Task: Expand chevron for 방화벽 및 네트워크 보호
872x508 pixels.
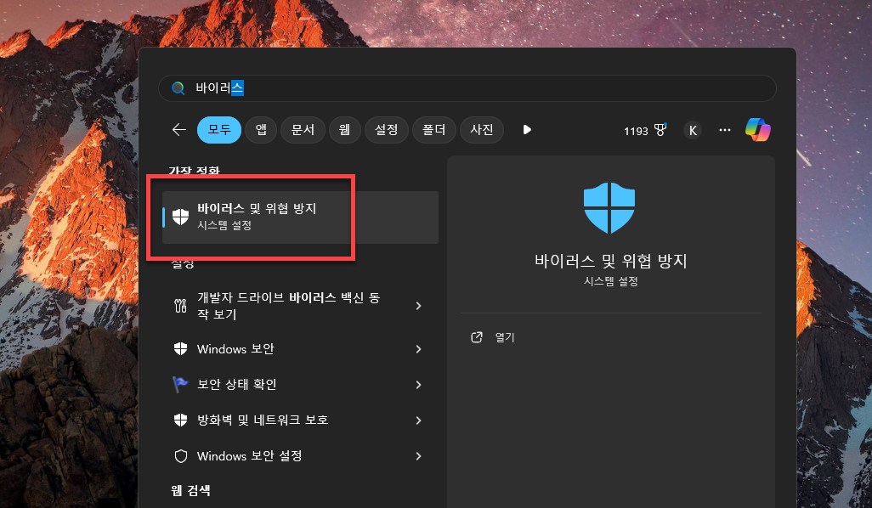Action: pyautogui.click(x=419, y=421)
